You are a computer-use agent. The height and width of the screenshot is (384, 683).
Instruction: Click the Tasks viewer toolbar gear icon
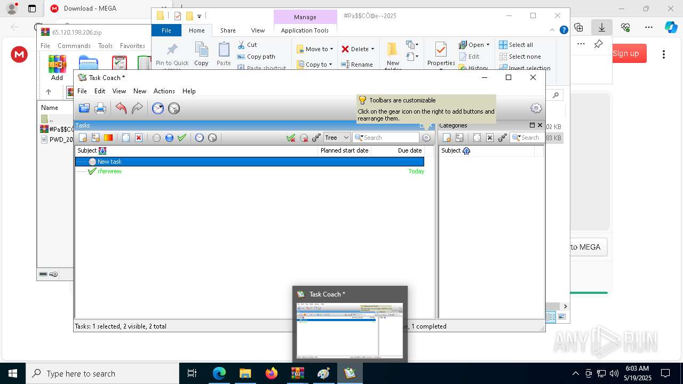coord(426,138)
